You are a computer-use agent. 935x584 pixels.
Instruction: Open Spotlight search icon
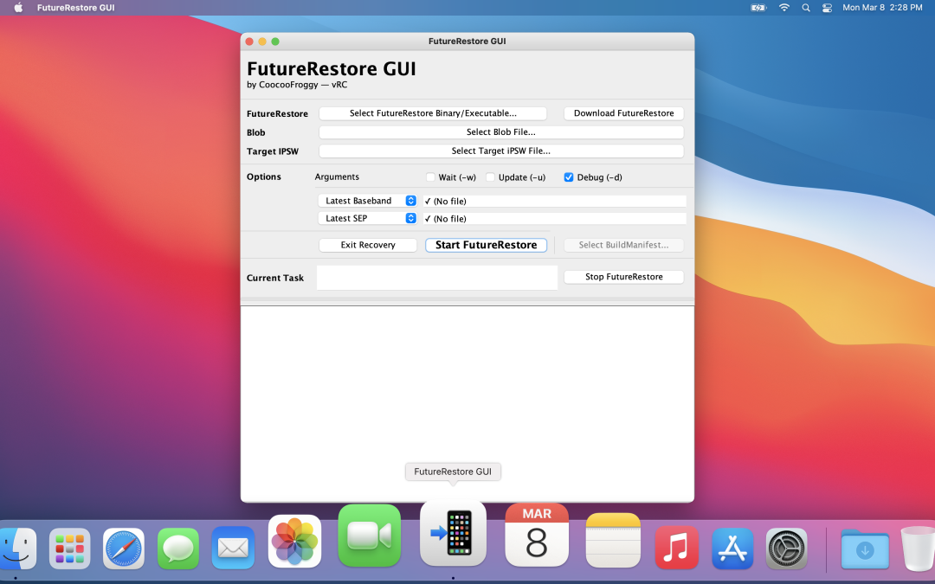[x=806, y=8]
